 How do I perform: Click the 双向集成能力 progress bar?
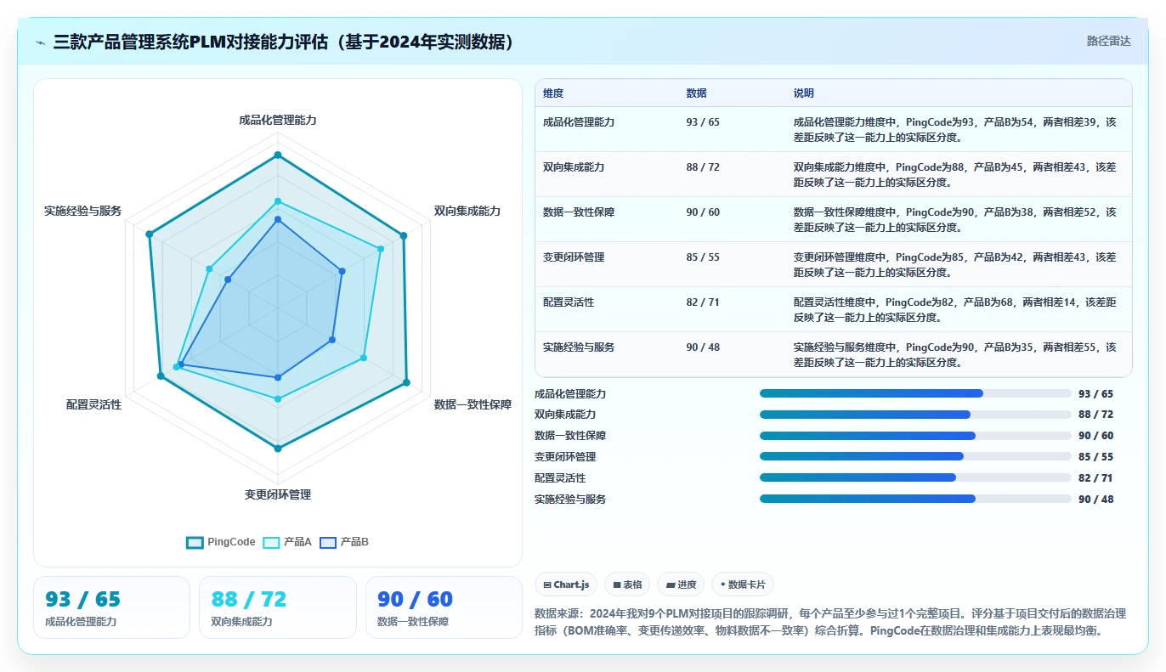915,415
